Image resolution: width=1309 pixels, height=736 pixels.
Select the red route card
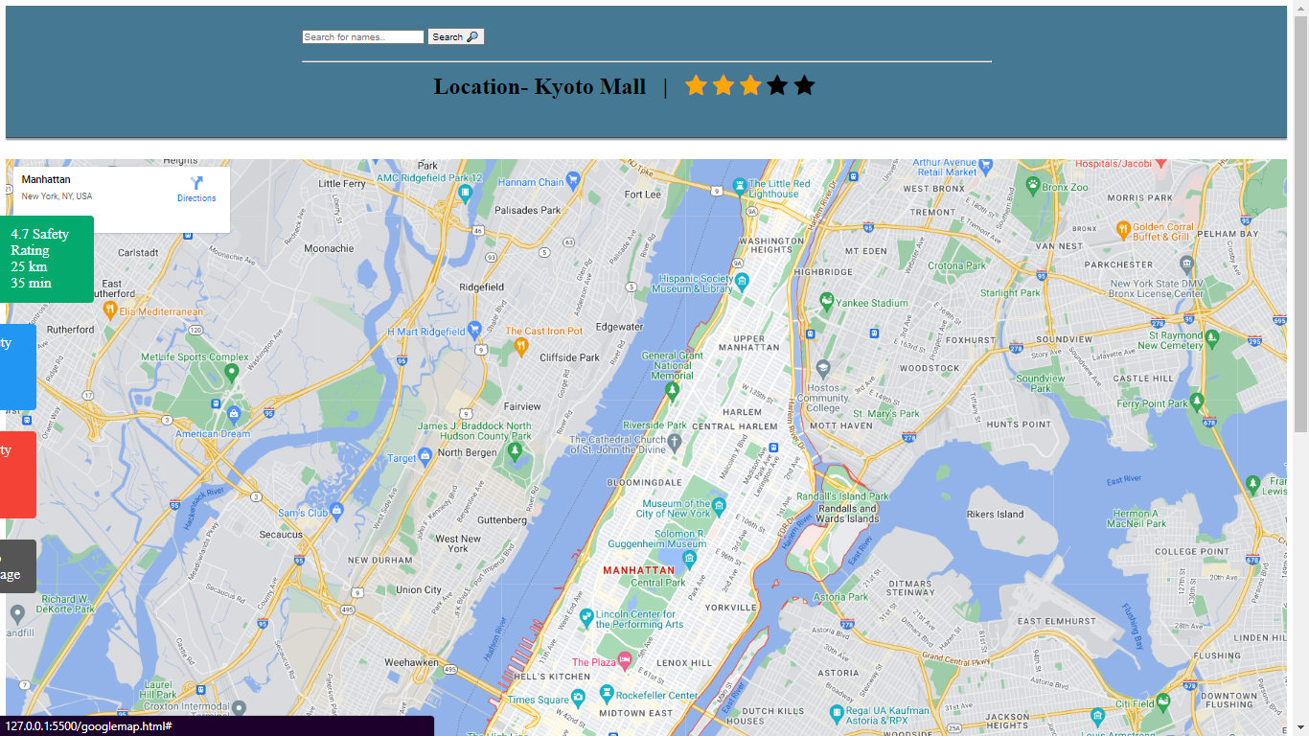tap(18, 474)
